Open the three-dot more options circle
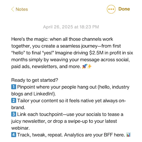The image size is (142, 142). [x=111, y=9]
